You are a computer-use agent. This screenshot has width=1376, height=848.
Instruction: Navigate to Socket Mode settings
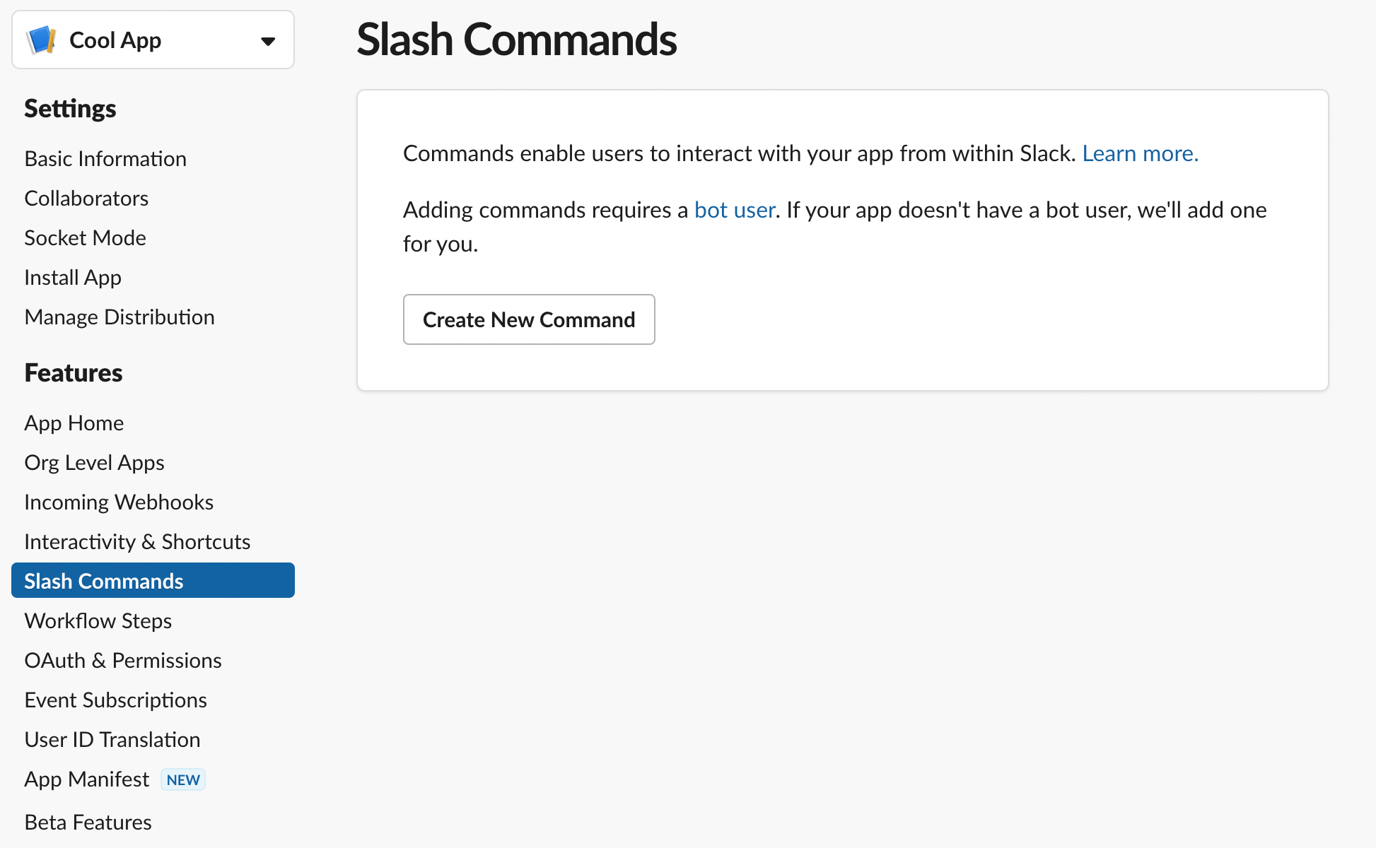point(83,237)
